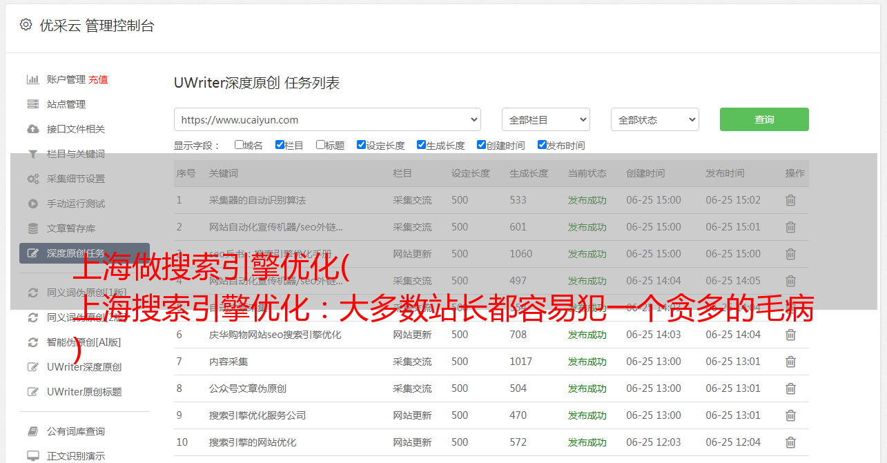887x463 pixels.
Task: Click the funnel icon for 栏目与关键词
Action: [32, 154]
